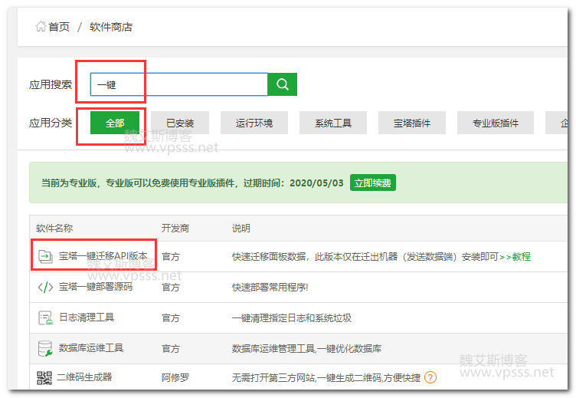The width and height of the screenshot is (576, 398).
Task: Select the 全部 category tab
Action: point(115,123)
